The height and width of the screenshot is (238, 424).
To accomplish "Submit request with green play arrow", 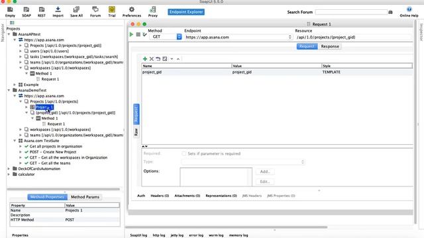I will click(x=131, y=34).
